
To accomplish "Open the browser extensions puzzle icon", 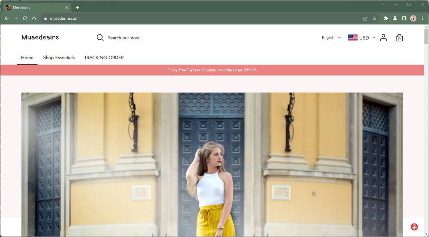I will coord(386,18).
